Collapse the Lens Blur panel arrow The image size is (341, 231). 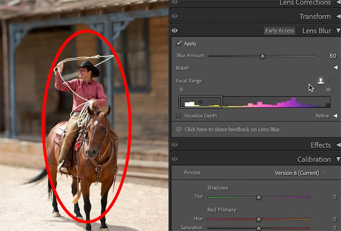[338, 30]
